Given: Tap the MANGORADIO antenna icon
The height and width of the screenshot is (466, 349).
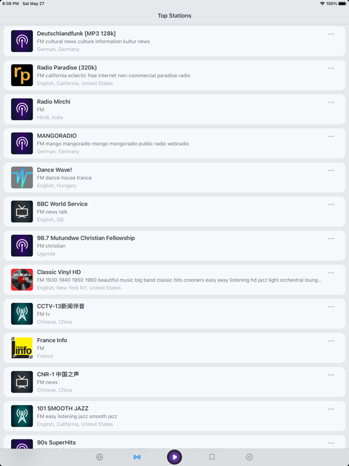Looking at the screenshot, I should click(22, 143).
